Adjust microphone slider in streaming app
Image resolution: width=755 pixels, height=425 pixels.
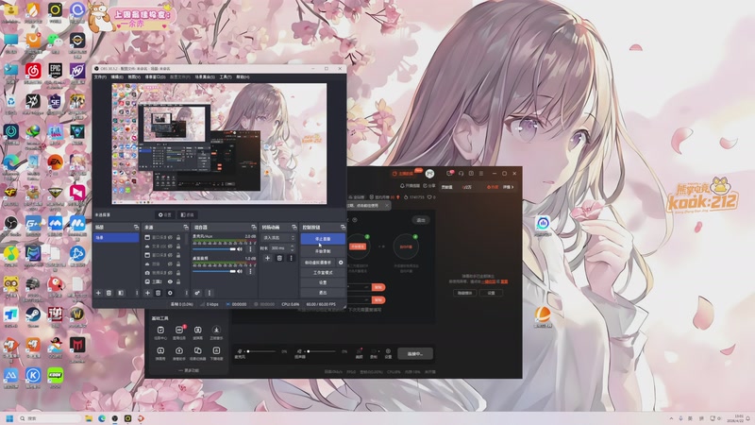pos(261,351)
